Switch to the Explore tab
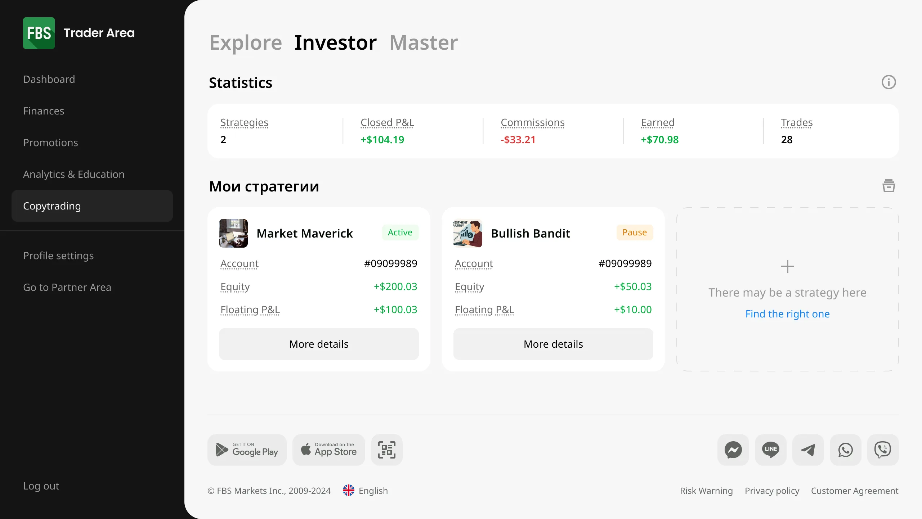The height and width of the screenshot is (519, 922). 246,43
